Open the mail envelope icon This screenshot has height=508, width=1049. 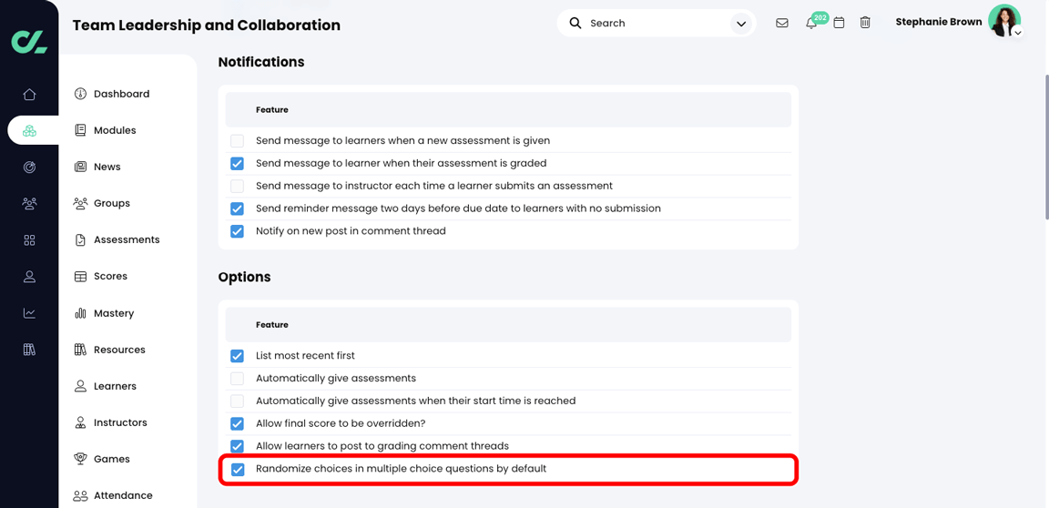pos(781,23)
